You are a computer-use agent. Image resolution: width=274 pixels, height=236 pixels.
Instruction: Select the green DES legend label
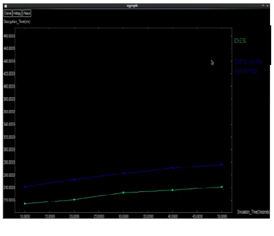tap(240, 41)
